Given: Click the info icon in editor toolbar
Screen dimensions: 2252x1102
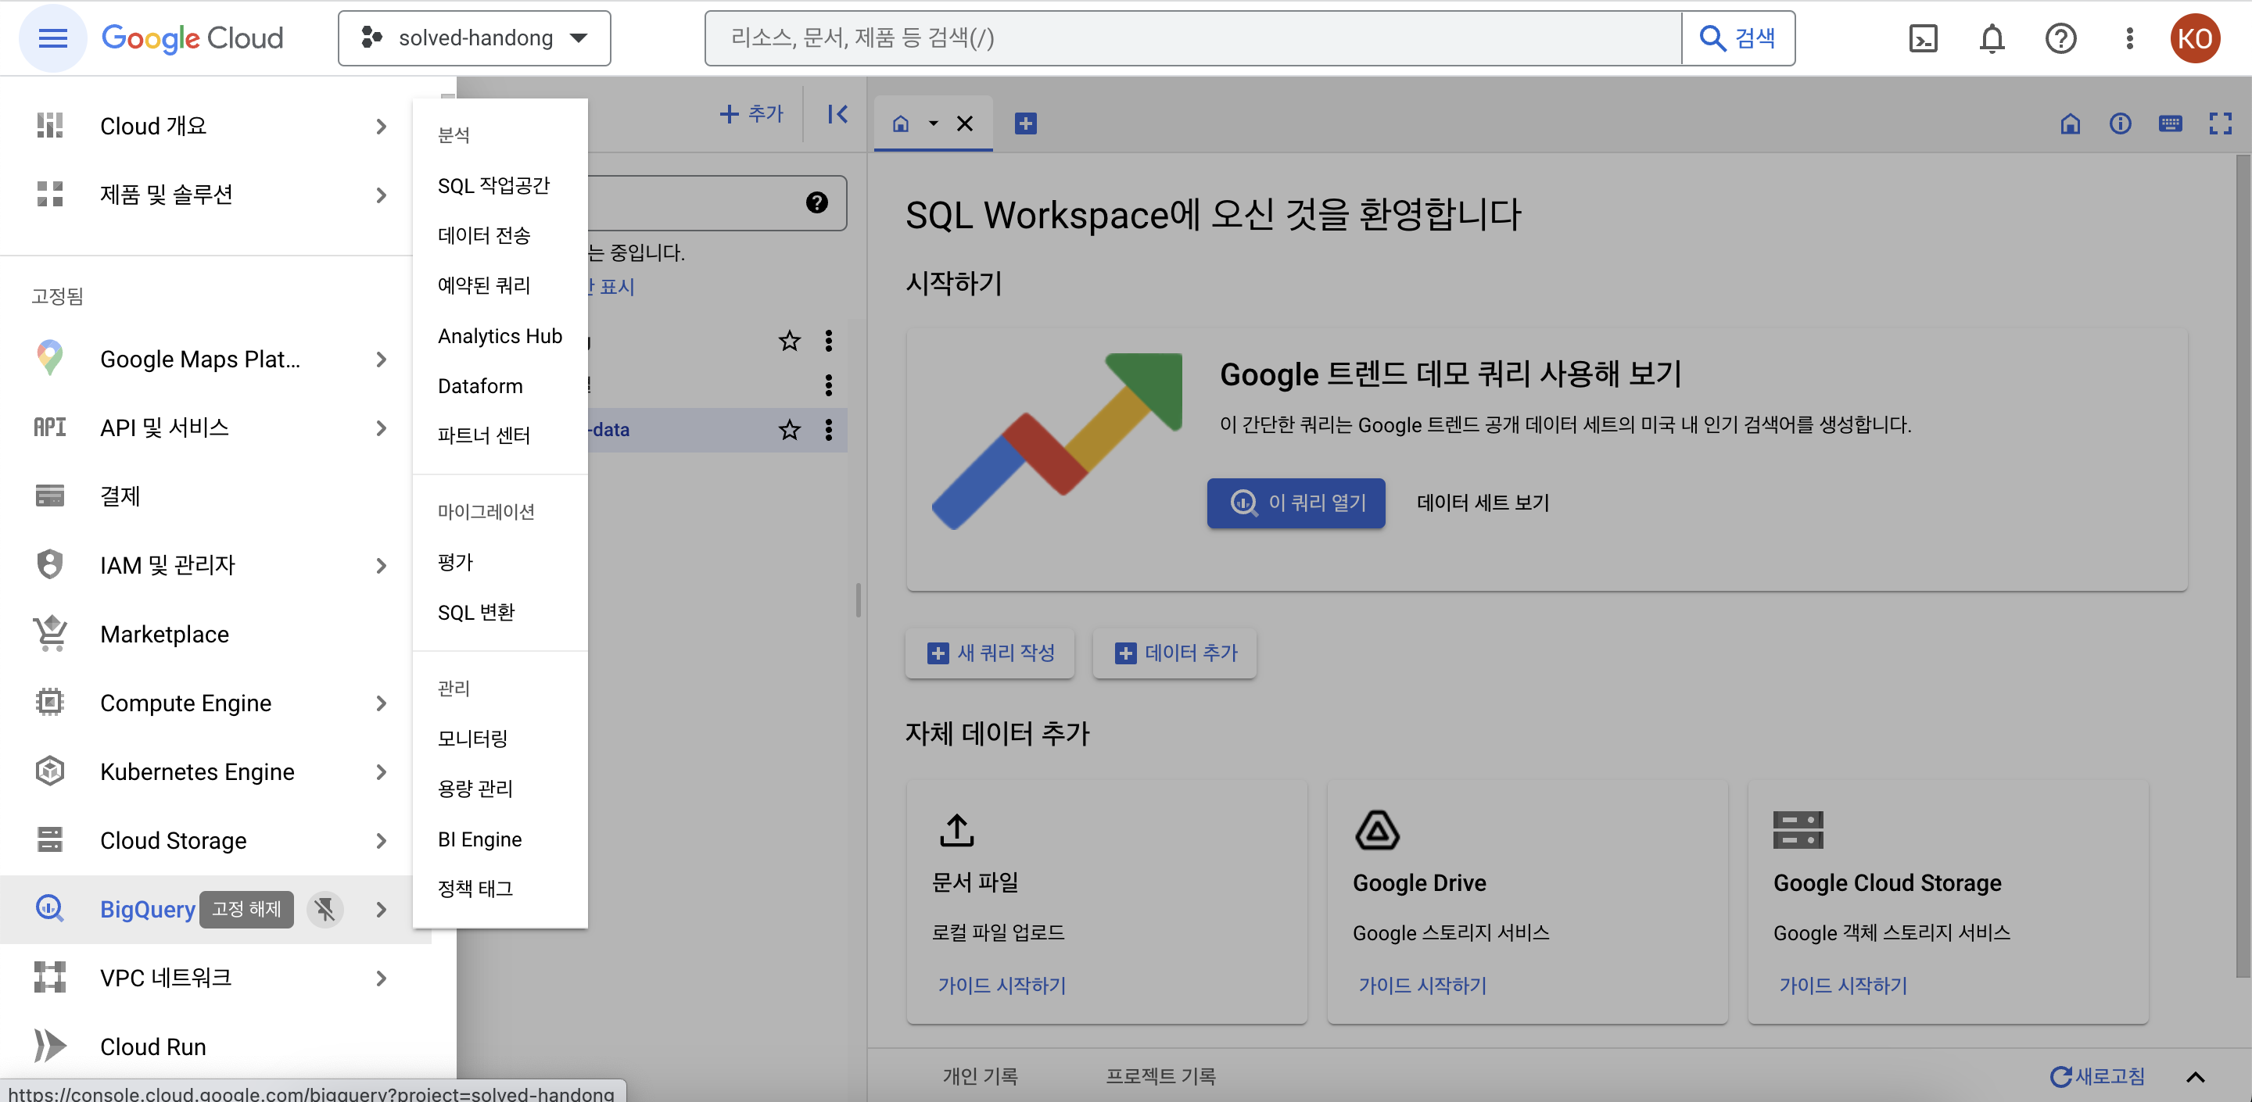Looking at the screenshot, I should coord(2119,124).
